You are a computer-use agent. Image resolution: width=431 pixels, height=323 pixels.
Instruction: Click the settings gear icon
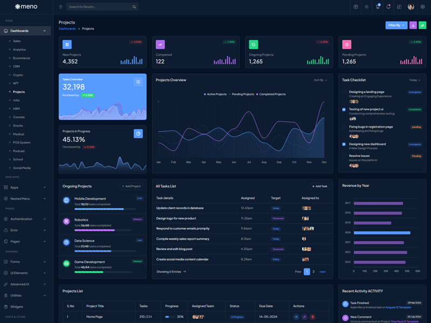tap(422, 7)
